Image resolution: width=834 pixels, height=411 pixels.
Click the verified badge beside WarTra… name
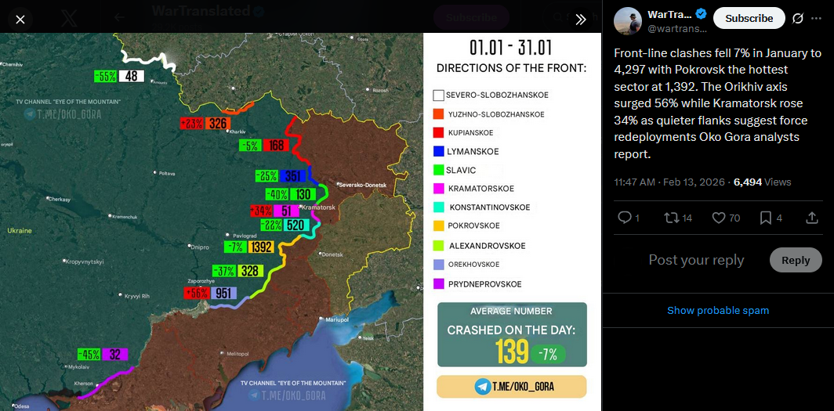point(701,14)
